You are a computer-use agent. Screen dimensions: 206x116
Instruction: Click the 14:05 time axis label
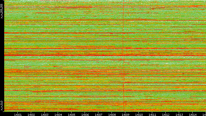click(x=71, y=115)
